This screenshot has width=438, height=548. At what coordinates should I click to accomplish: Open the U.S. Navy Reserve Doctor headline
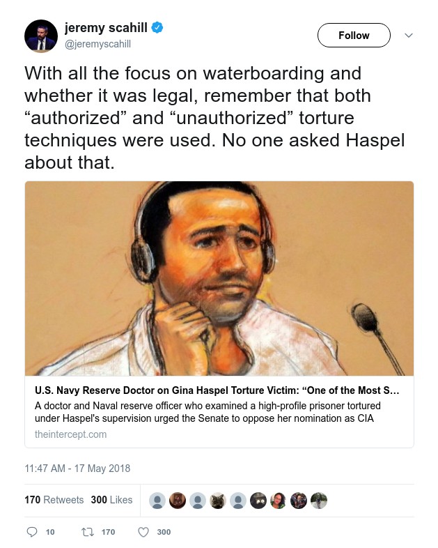click(x=217, y=390)
